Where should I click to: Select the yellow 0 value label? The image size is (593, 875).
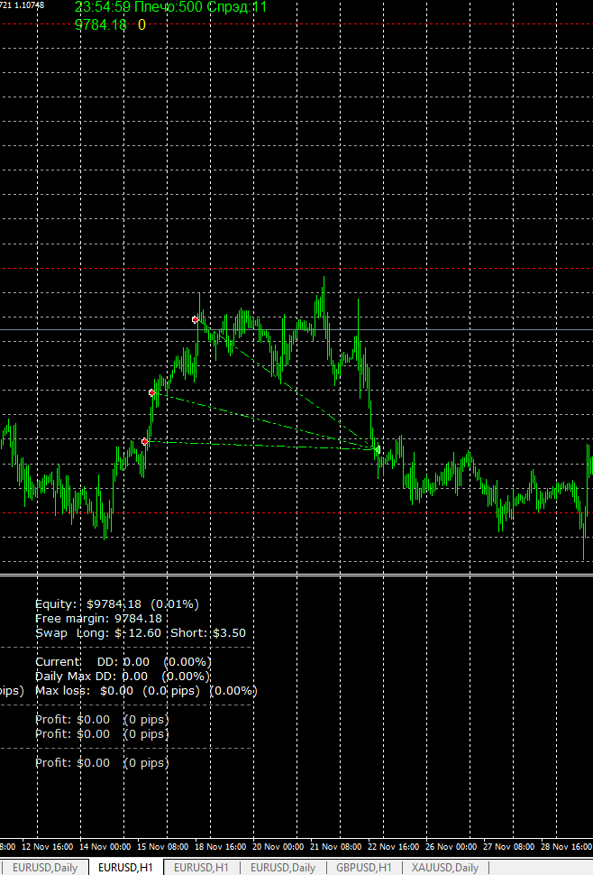[x=141, y=24]
